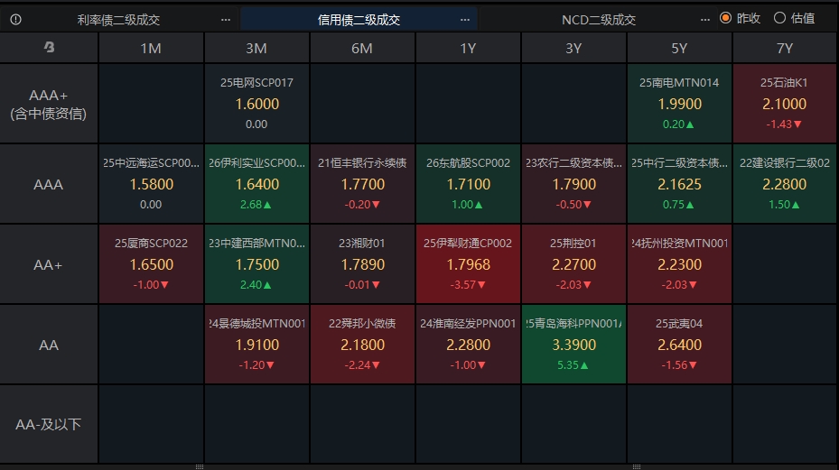
Task: Open the NCD二级成交 tab
Action: pos(599,20)
